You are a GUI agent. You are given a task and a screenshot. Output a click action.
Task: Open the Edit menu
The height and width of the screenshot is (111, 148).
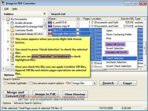(x=6, y=9)
